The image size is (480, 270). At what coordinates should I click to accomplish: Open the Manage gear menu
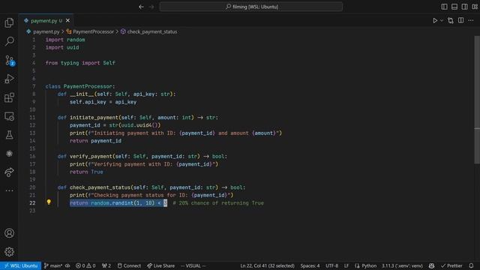click(9, 252)
